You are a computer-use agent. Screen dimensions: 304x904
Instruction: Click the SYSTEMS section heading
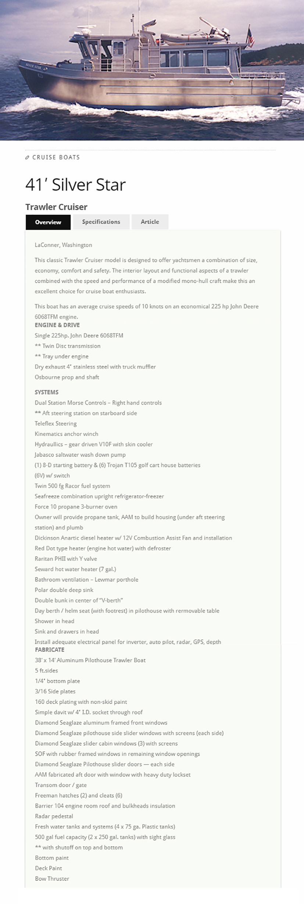pyautogui.click(x=46, y=392)
